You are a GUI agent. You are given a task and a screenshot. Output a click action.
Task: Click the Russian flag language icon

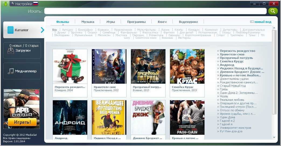36,3
